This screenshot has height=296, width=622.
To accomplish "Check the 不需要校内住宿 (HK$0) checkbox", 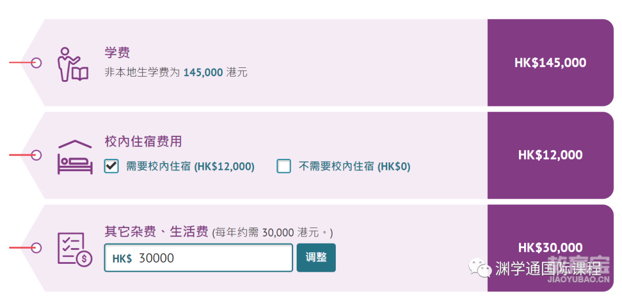I will (283, 166).
